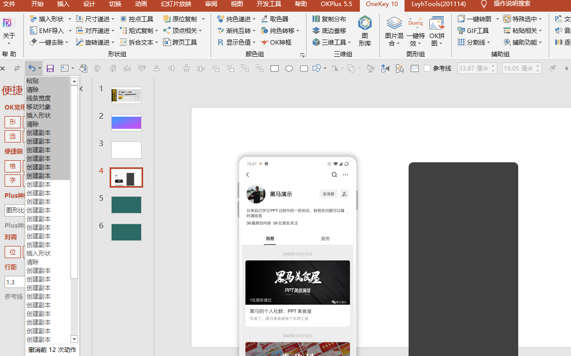This screenshot has height=356, width=571.
Task: Click the 字 button in the side panel
Action: point(13,180)
